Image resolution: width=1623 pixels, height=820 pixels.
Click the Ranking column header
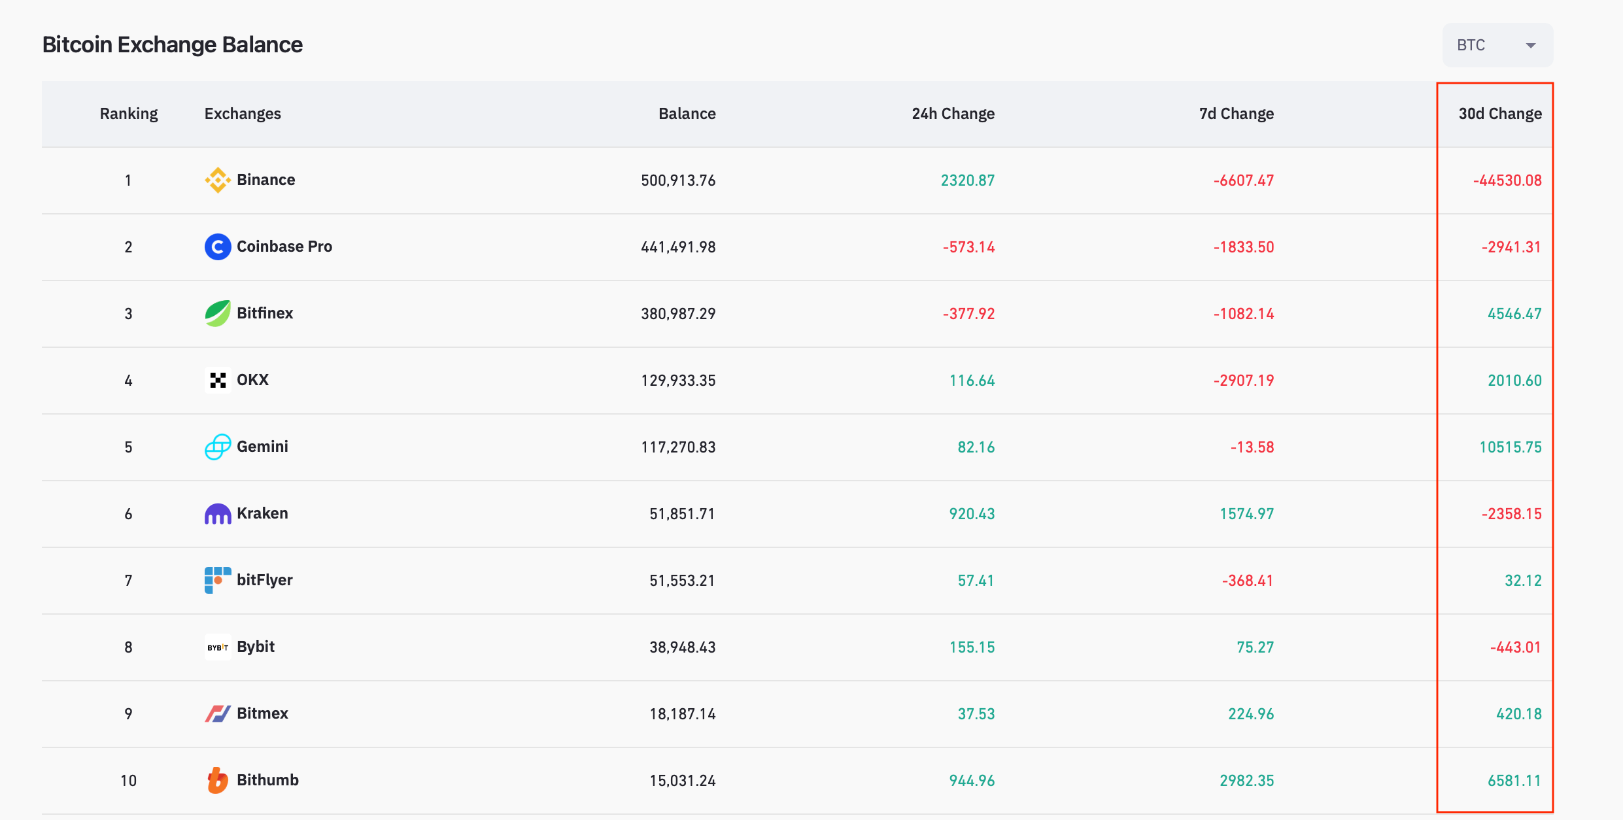coord(129,114)
